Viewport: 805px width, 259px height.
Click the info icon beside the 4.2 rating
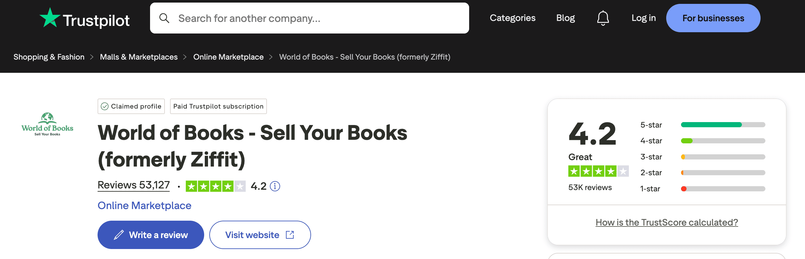click(275, 186)
